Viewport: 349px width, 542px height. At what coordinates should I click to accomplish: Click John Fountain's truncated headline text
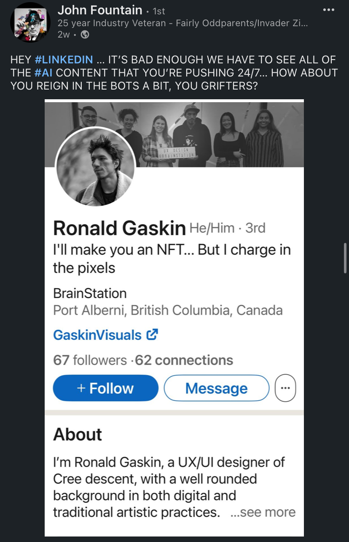click(x=183, y=23)
